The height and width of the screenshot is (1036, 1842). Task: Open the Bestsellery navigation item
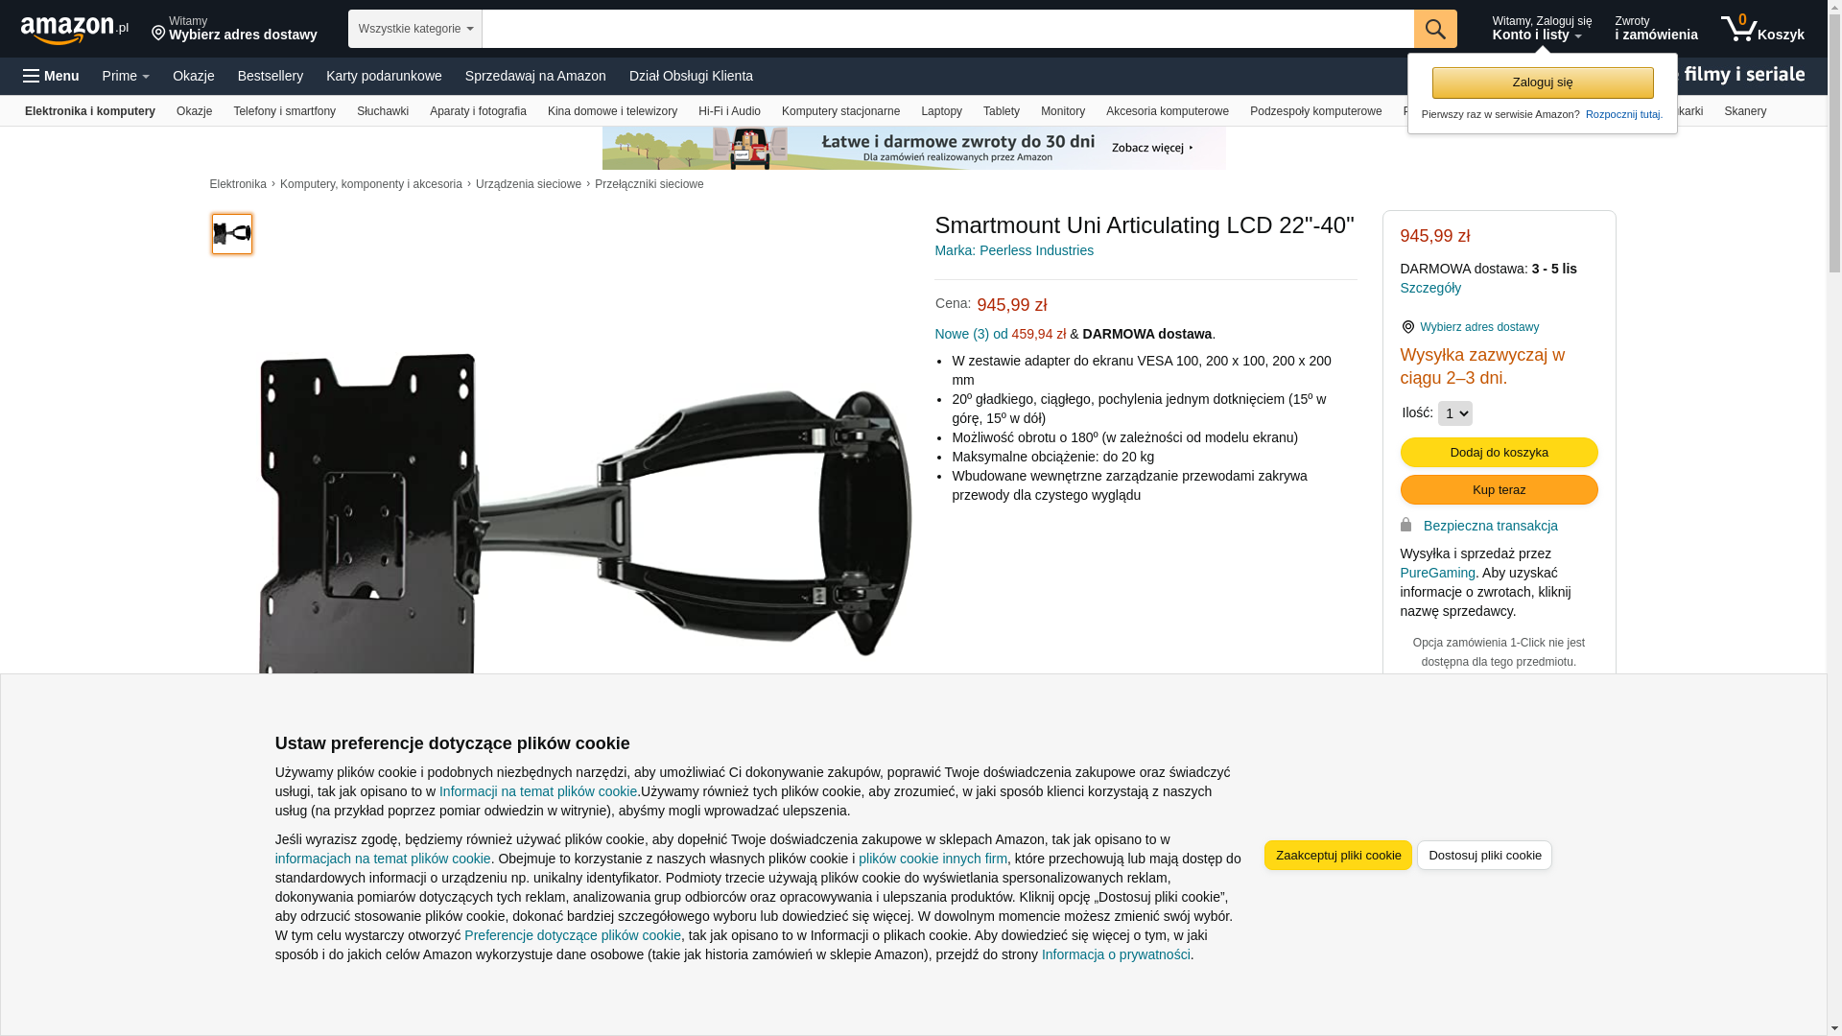(x=271, y=76)
